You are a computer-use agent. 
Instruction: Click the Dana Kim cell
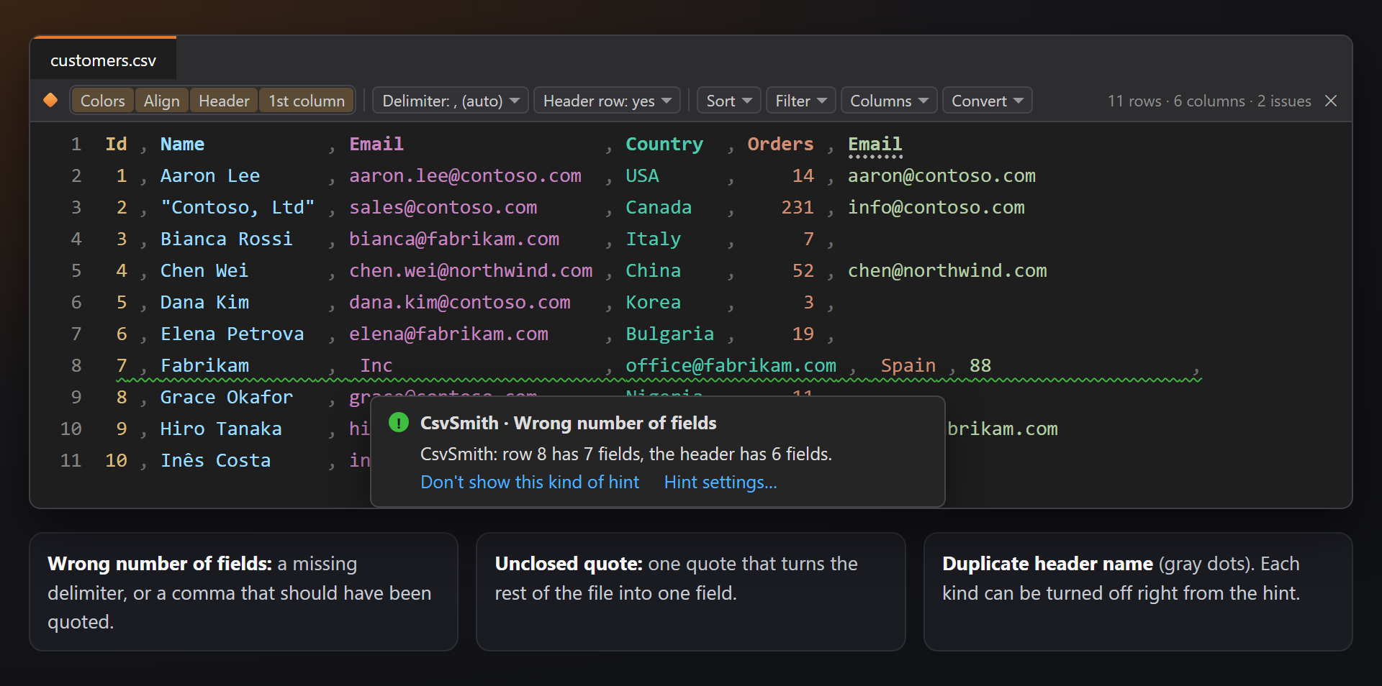(x=204, y=302)
